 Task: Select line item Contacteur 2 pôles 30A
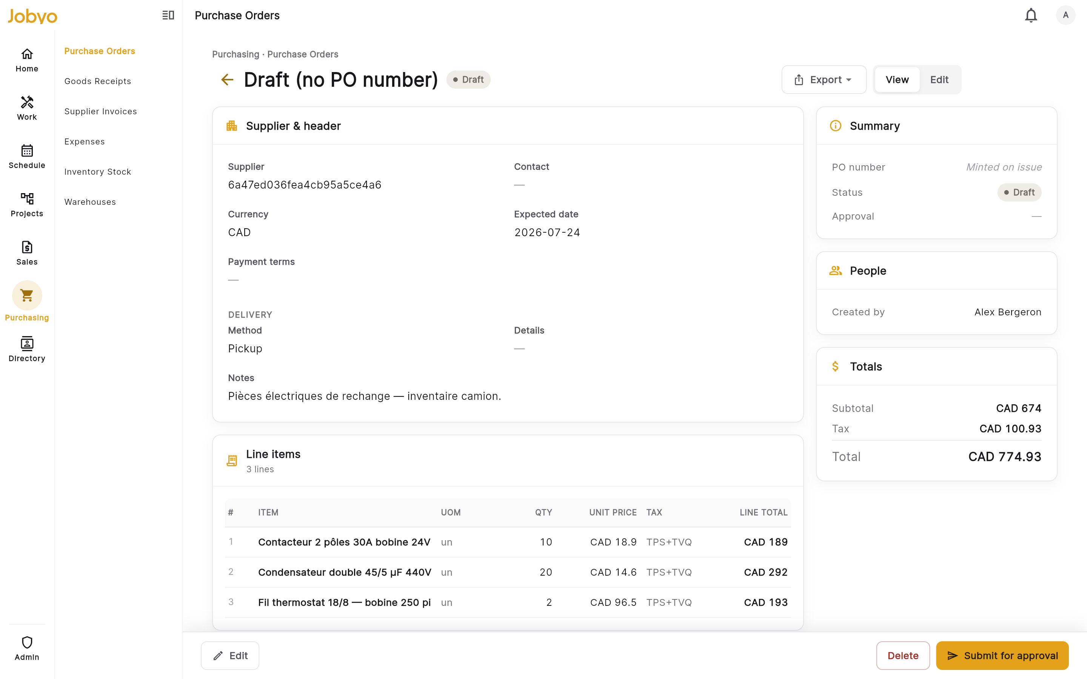pos(344,542)
